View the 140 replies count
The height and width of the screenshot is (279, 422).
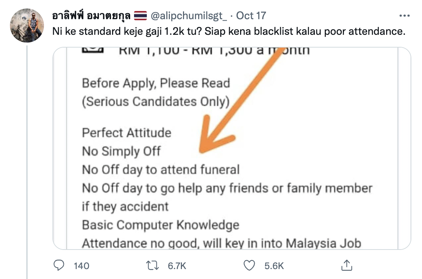pyautogui.click(x=82, y=266)
